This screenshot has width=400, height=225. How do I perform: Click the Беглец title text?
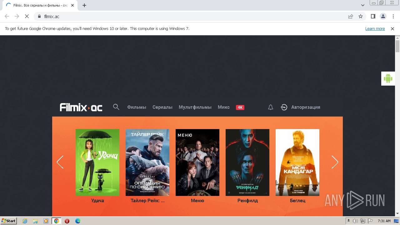tap(297, 201)
